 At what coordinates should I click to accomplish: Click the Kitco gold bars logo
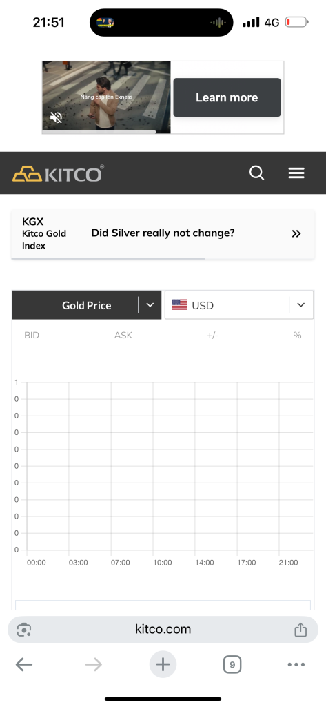58,173
